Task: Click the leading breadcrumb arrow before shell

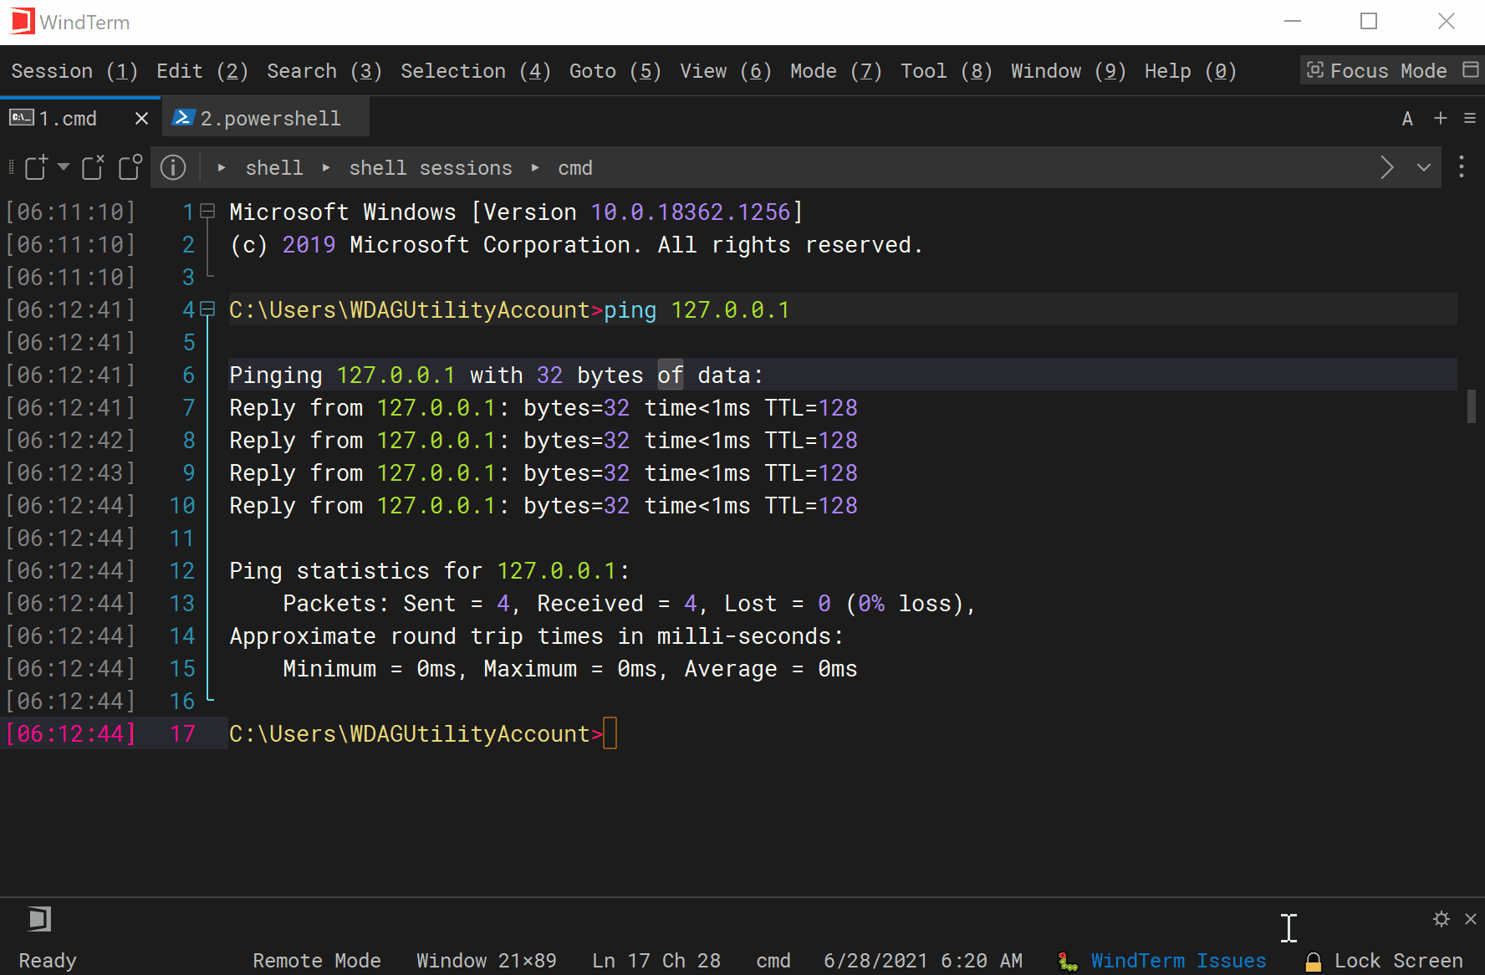Action: click(222, 167)
